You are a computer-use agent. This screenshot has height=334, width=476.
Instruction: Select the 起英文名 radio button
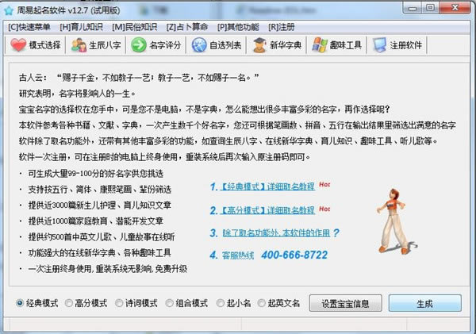[261, 303]
